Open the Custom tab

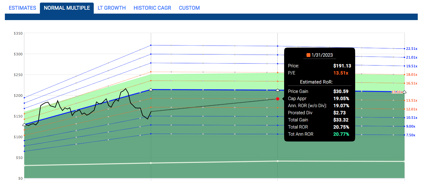[x=189, y=8]
